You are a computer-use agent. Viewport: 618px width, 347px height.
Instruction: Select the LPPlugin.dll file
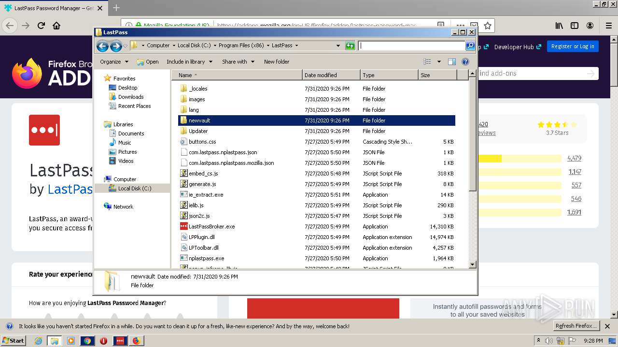[201, 237]
